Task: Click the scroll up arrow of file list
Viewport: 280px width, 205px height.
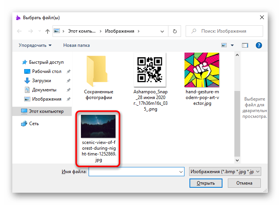Action: click(x=237, y=55)
